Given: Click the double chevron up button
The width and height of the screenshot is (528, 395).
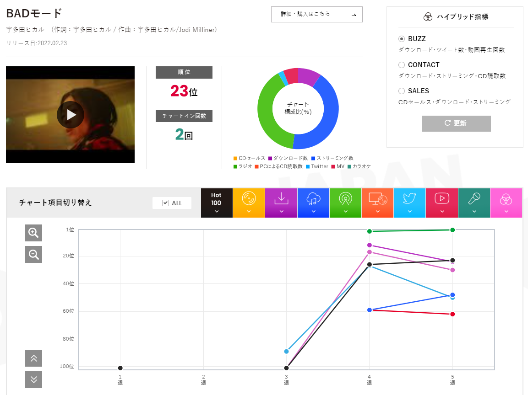Looking at the screenshot, I should 34,358.
